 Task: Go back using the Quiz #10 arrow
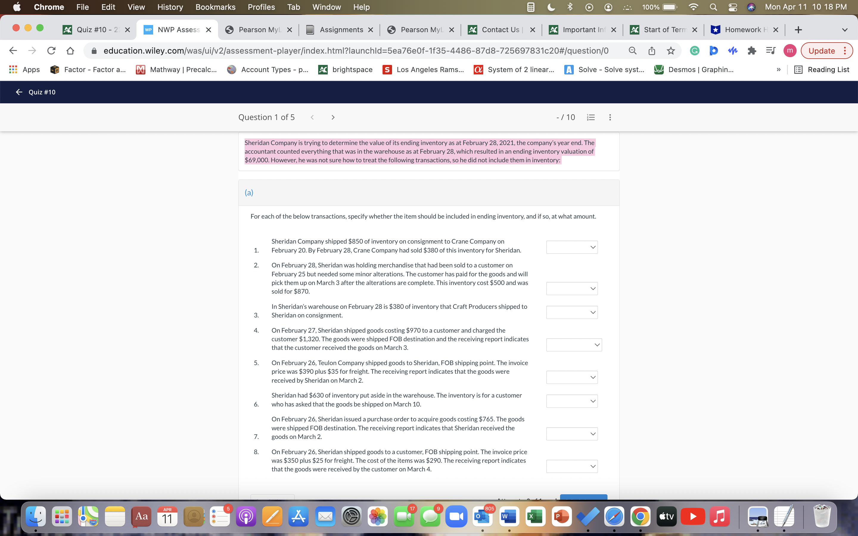point(19,92)
